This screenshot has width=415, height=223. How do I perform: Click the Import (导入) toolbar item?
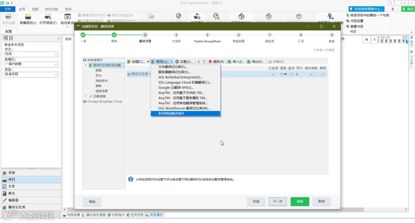click(236, 61)
